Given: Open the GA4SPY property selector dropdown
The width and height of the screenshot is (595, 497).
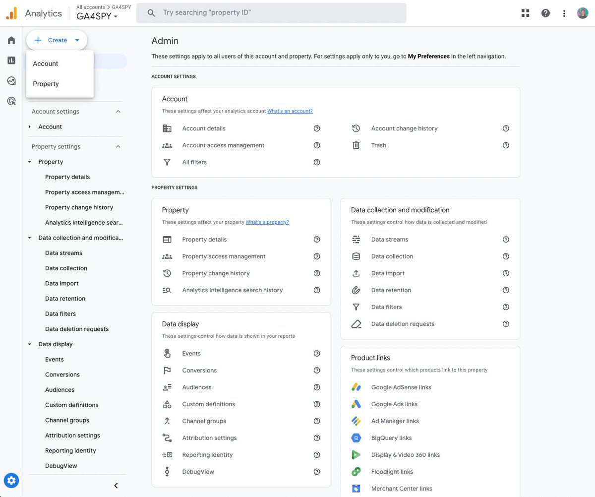Looking at the screenshot, I should 97,16.
